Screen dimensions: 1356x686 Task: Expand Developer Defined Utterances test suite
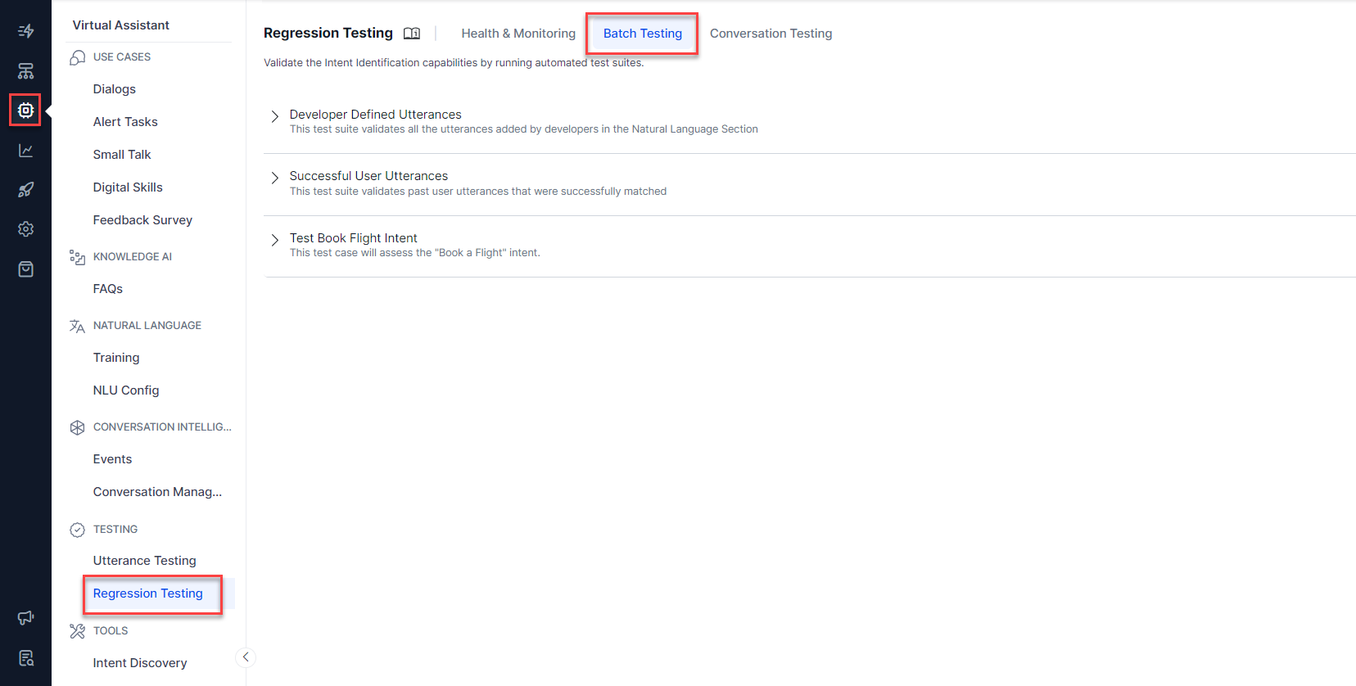pos(275,116)
